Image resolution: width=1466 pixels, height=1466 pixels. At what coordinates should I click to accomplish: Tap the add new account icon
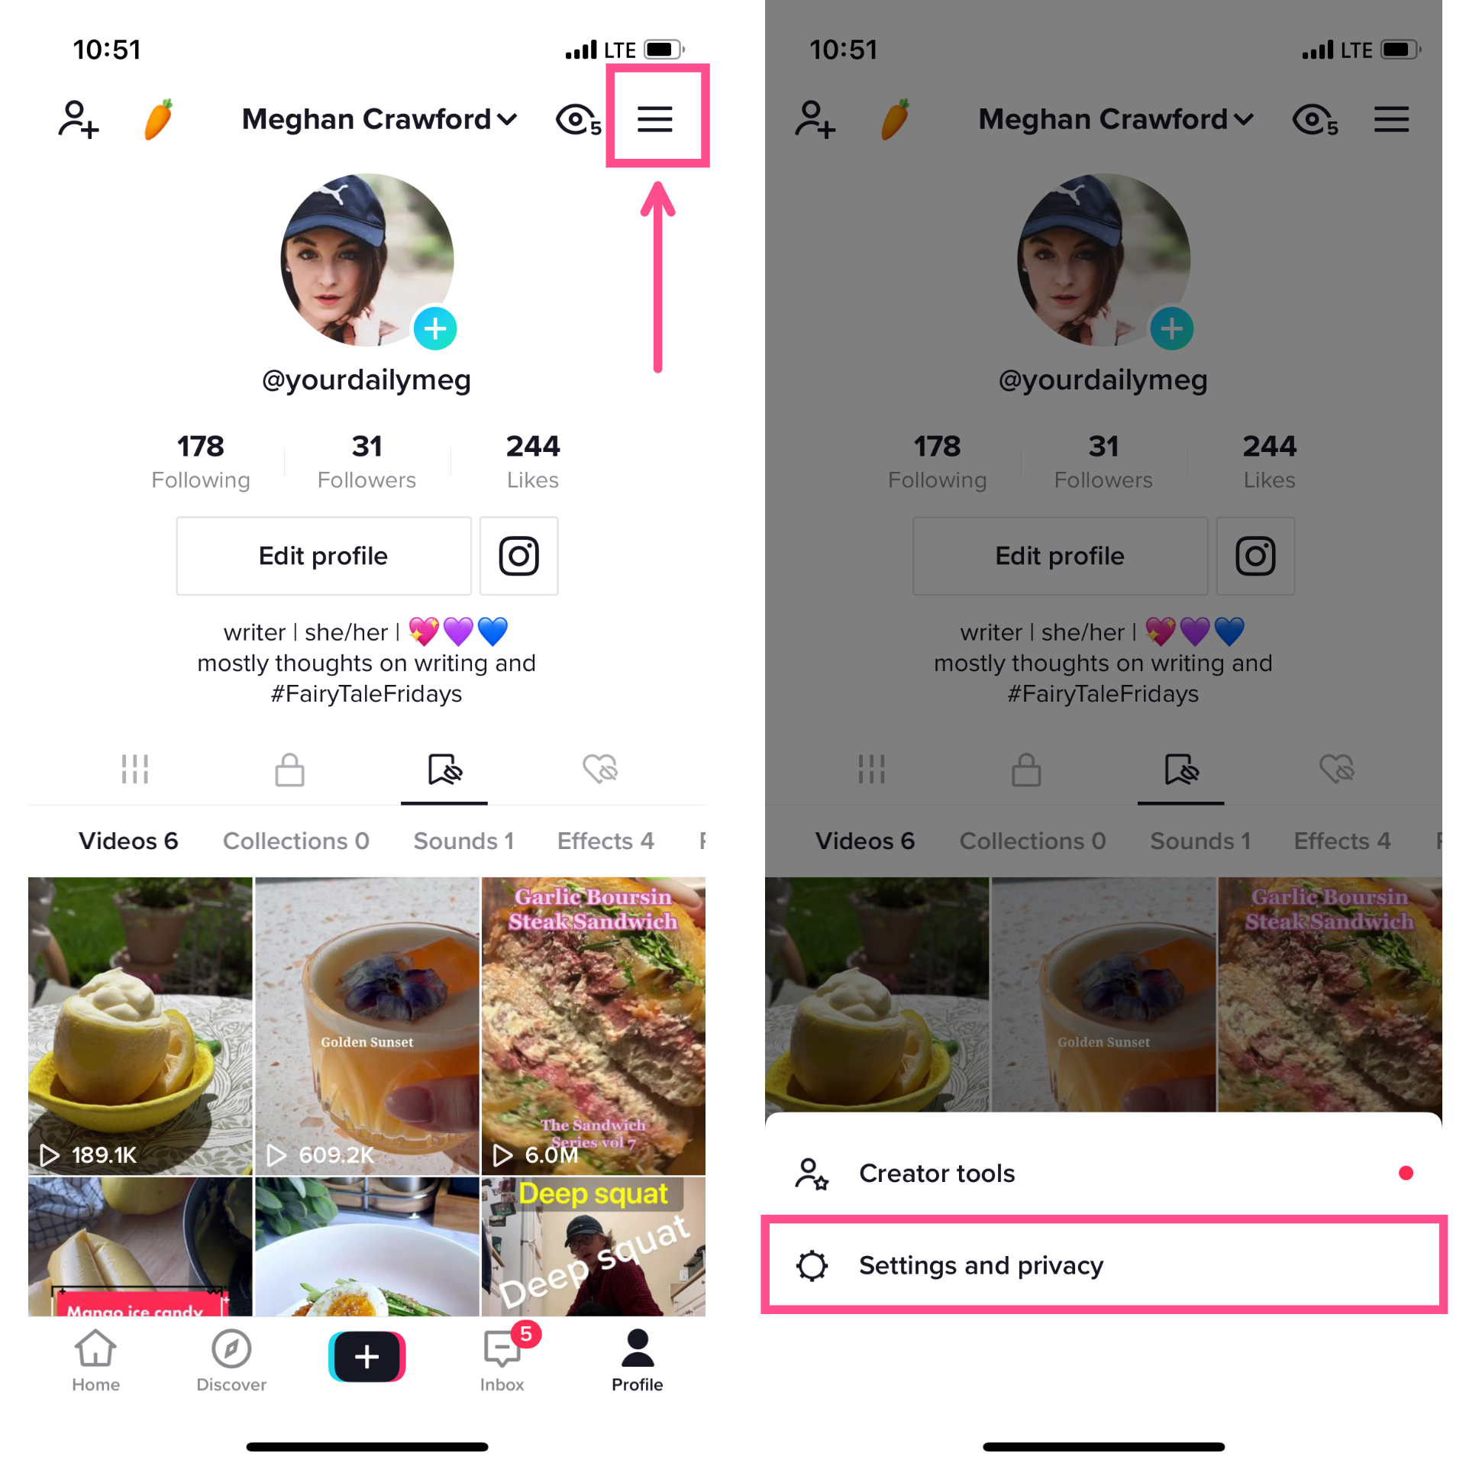point(76,118)
